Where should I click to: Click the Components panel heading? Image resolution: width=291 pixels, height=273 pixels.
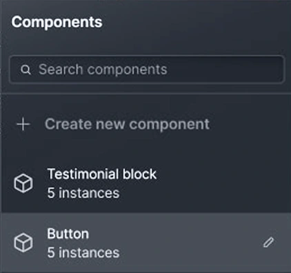[x=57, y=22]
